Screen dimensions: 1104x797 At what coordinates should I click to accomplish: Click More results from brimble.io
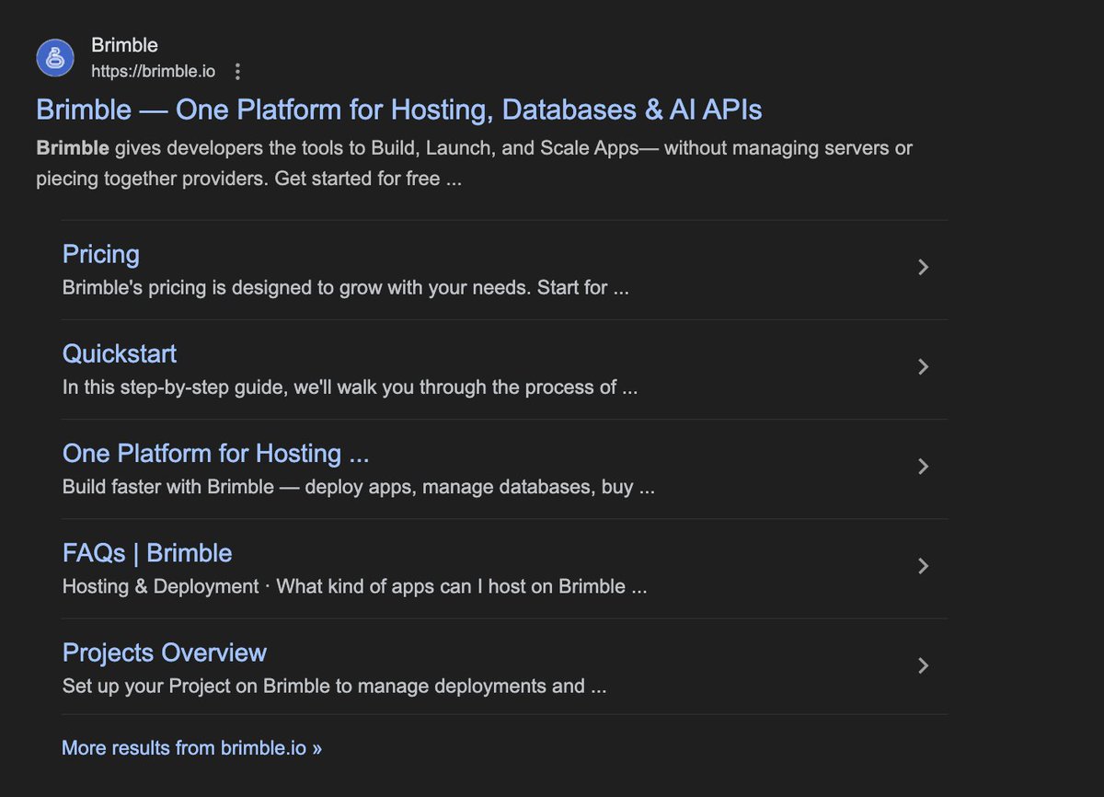(x=191, y=747)
